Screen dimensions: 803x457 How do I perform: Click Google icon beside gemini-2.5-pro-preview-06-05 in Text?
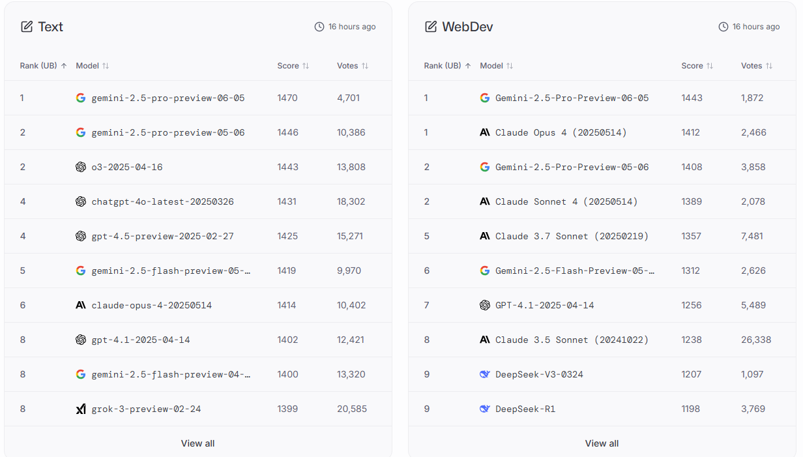point(81,98)
